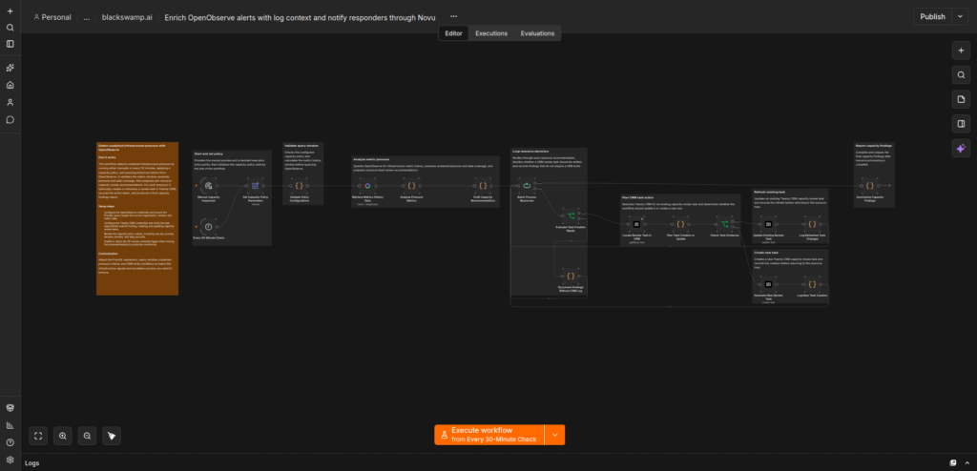Click the tidy up workflow icon
Screen dimensions: 977x471
[112, 436]
